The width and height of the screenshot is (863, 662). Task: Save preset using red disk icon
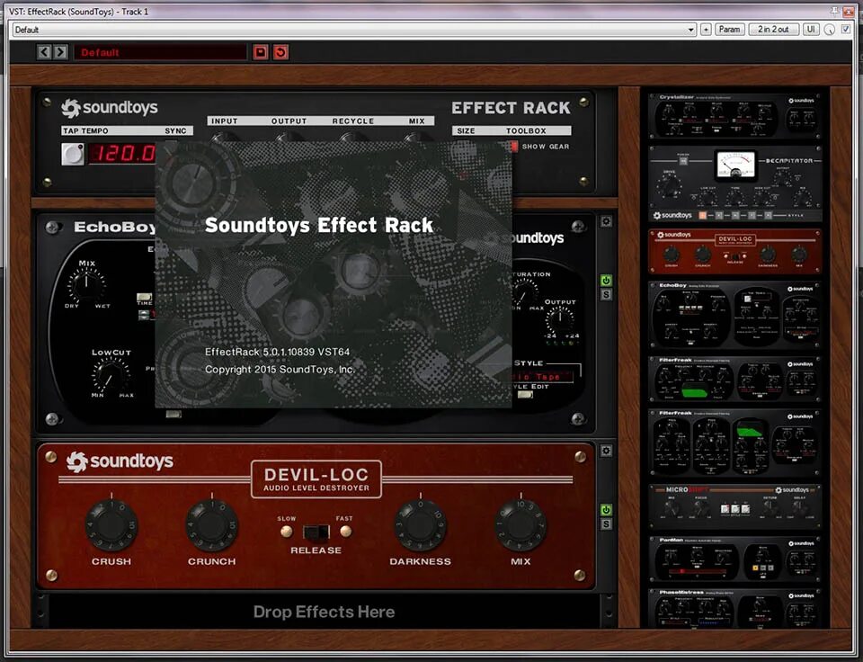click(x=261, y=52)
